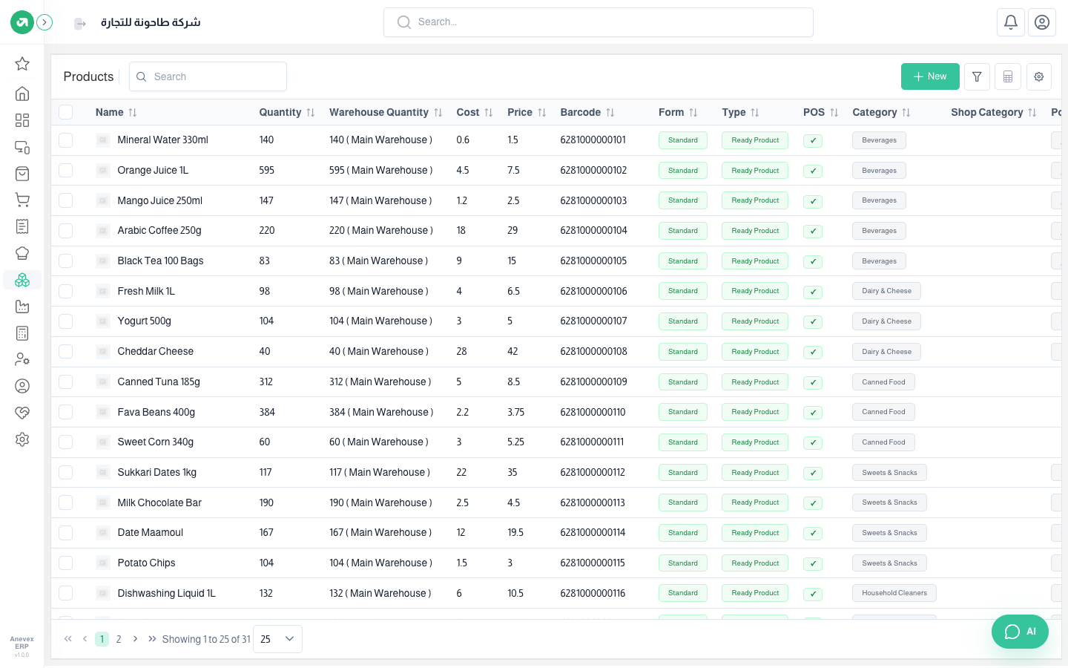
Task: Open the AI assistant chat button
Action: click(x=1020, y=632)
